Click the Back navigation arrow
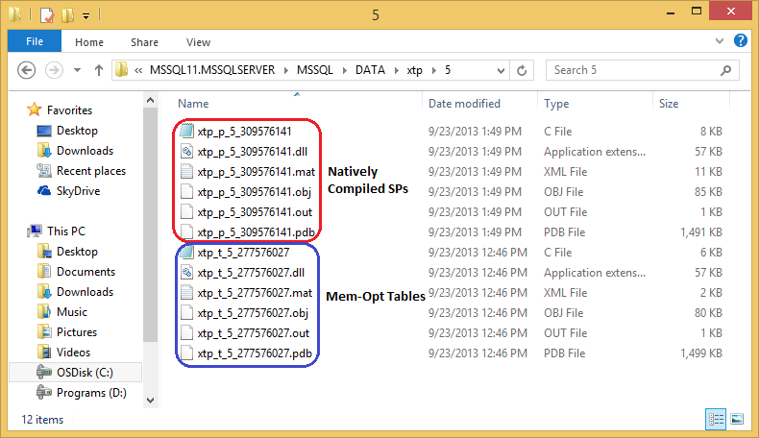 pyautogui.click(x=26, y=70)
